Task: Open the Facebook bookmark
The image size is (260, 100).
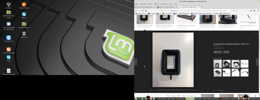Action: 194,14
